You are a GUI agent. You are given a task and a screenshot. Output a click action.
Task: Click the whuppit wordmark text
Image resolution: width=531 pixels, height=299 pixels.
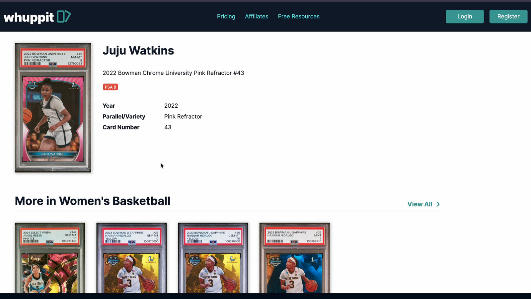pyautogui.click(x=29, y=17)
